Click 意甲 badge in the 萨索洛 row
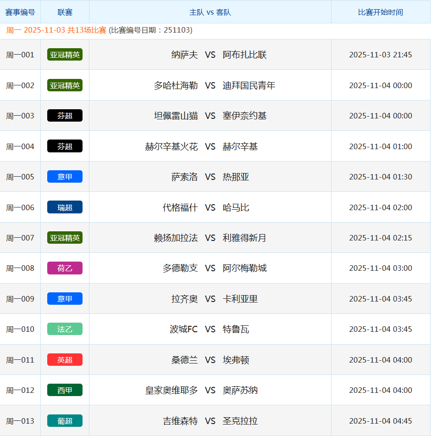 (x=65, y=177)
